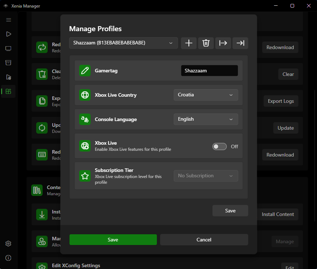Click the export profile arrow button
The image size is (317, 269).
[223, 43]
